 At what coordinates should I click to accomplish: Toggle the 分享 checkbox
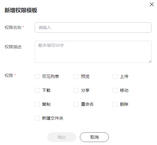[76, 90]
